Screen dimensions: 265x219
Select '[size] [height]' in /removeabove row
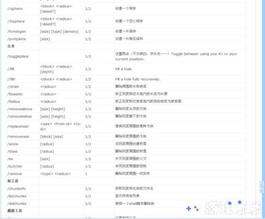(x=53, y=109)
